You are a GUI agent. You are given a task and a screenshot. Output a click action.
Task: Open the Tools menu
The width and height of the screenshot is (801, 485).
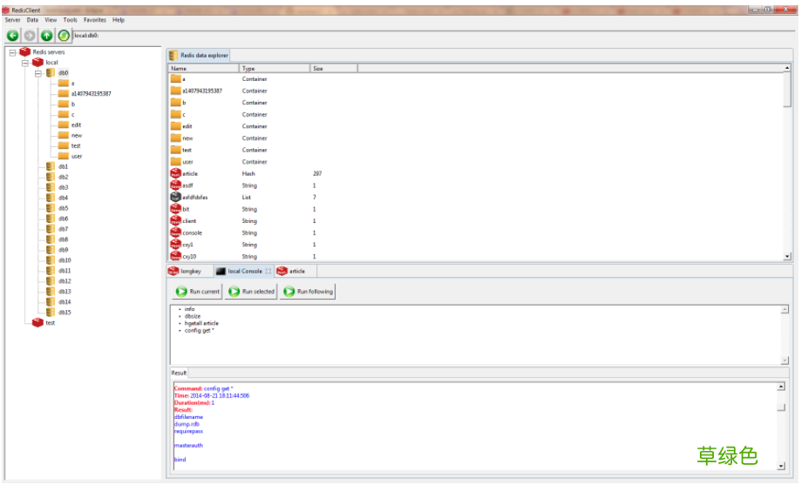[x=70, y=19]
